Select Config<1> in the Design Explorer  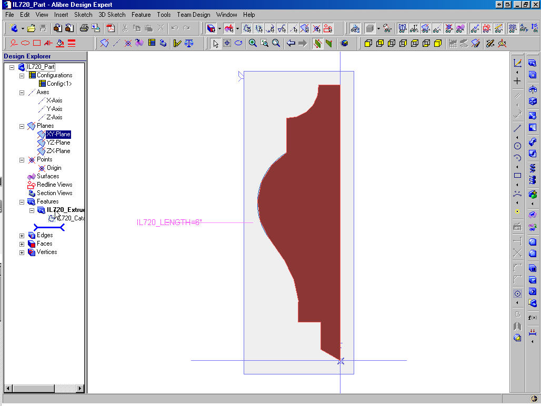click(x=59, y=83)
